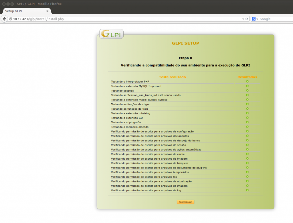Click the 'Resultados' column header
Screen dimensions: 293x223
247,77
